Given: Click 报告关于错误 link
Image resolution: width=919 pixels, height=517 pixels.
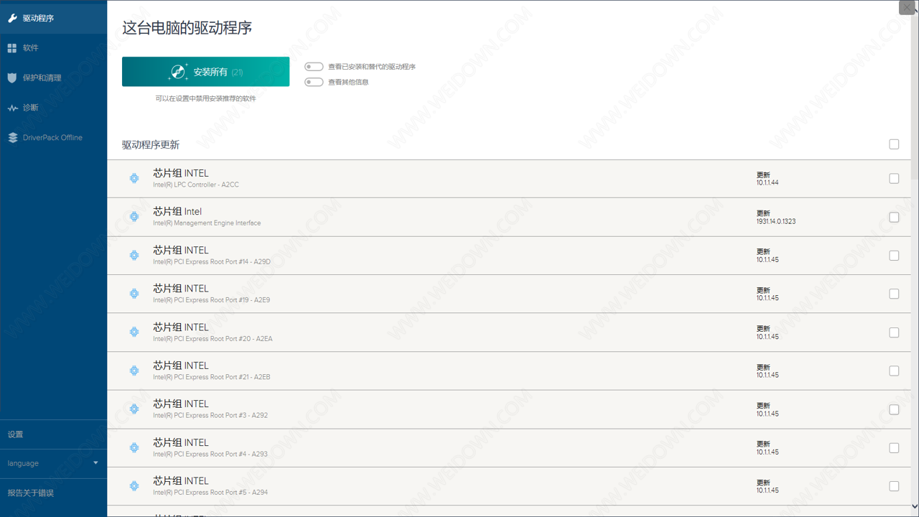Looking at the screenshot, I should click(31, 493).
